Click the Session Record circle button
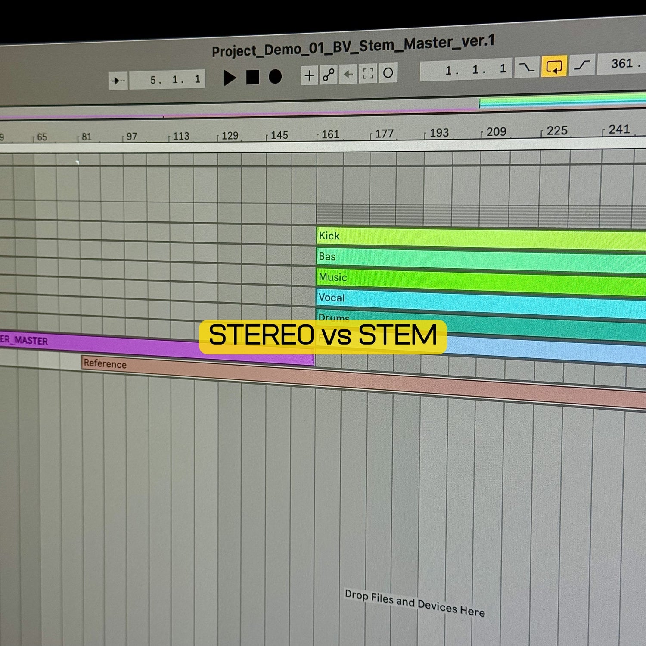Viewport: 646px width, 646px height. (x=388, y=73)
